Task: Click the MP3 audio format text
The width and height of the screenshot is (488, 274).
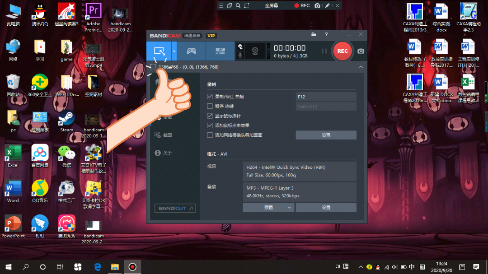Action: [270, 188]
